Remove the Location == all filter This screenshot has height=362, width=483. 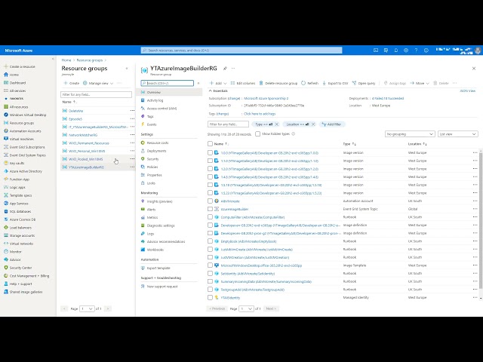313,124
